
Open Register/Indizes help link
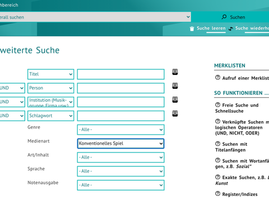click(x=240, y=194)
